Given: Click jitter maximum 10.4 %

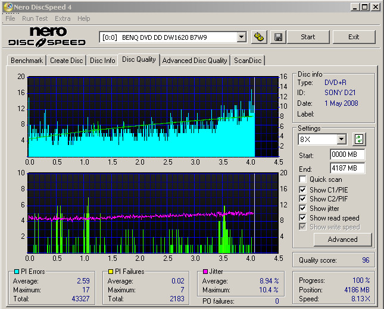Looking at the screenshot, I should point(269,290).
